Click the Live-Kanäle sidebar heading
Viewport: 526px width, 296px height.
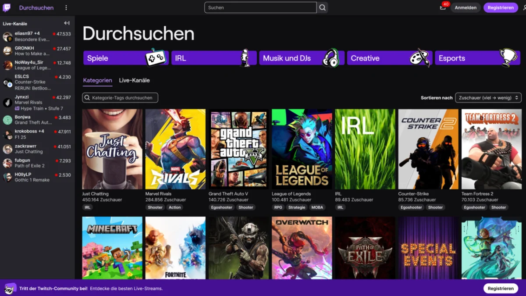[15, 24]
